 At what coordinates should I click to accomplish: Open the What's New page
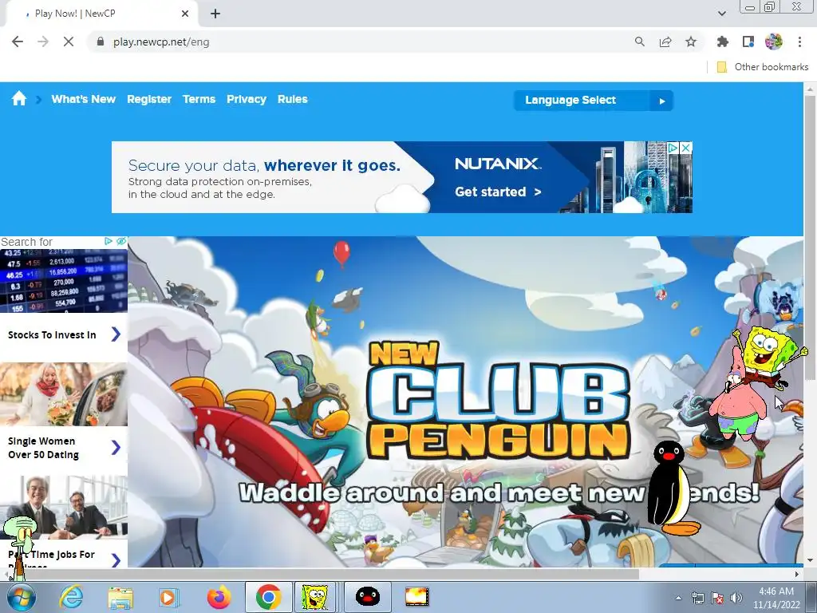tap(83, 99)
